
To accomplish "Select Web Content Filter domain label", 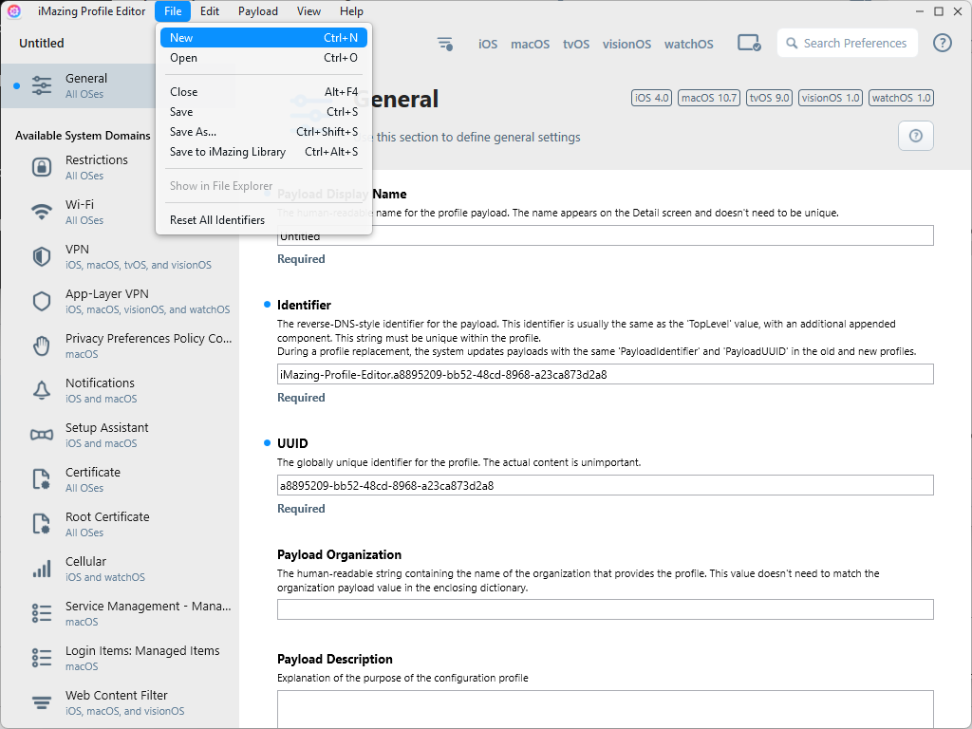I will (117, 696).
